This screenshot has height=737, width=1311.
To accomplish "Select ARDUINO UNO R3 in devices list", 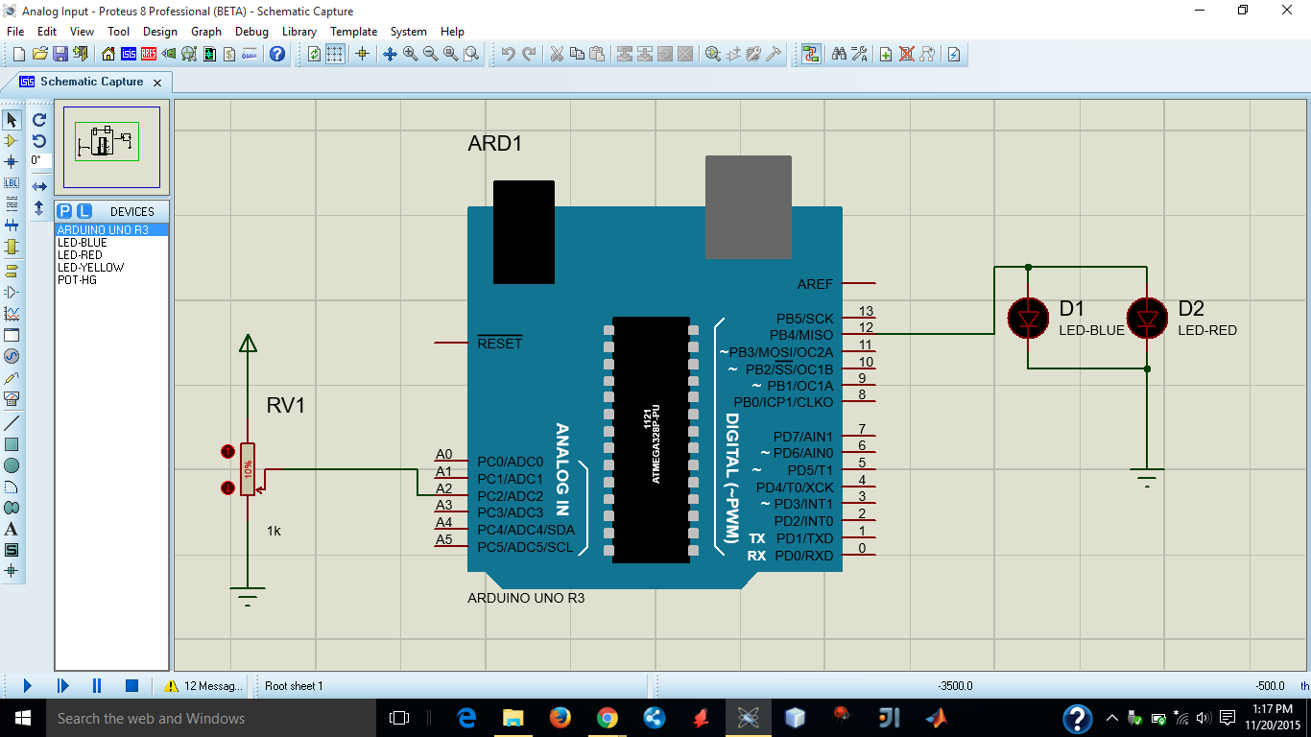I will pyautogui.click(x=111, y=230).
